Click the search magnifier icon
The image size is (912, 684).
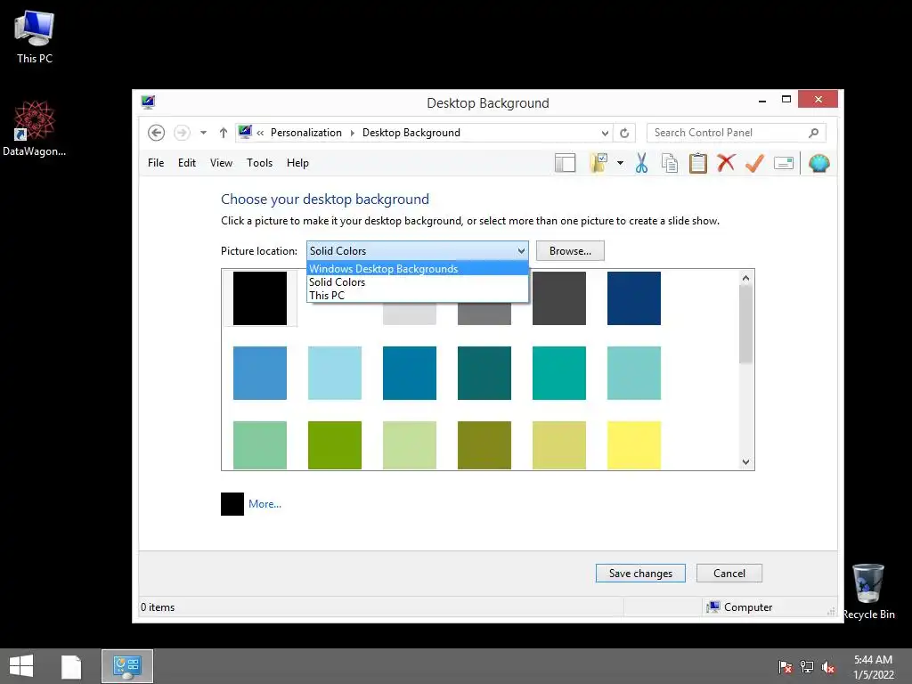pos(814,133)
